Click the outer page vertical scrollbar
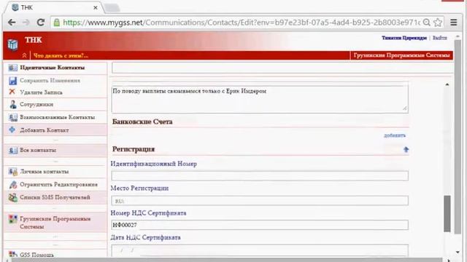467x262 pixels. tap(458, 137)
